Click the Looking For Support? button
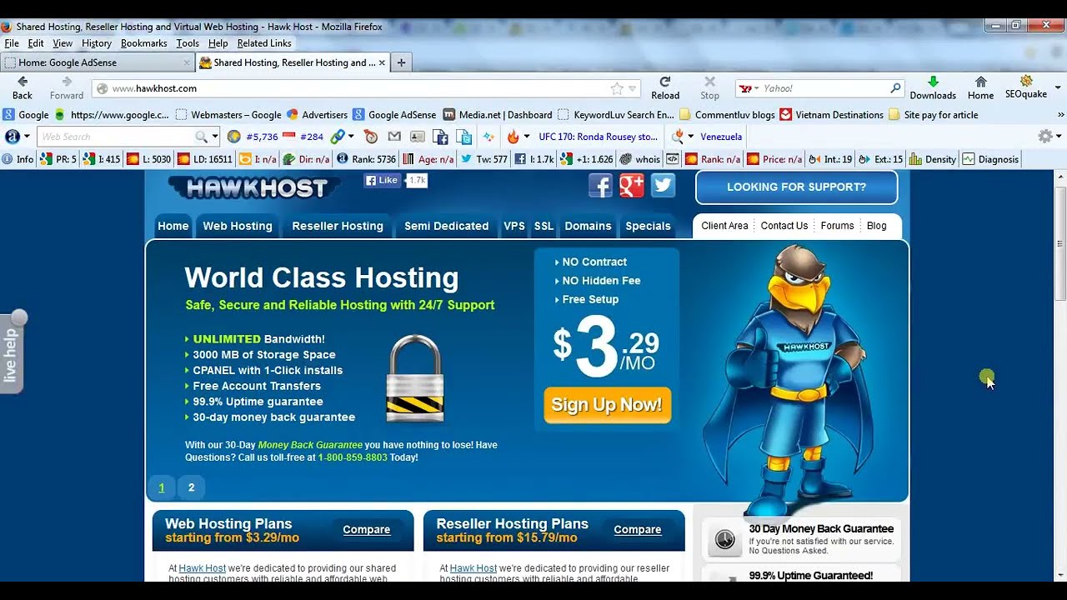1067x600 pixels. click(x=796, y=187)
